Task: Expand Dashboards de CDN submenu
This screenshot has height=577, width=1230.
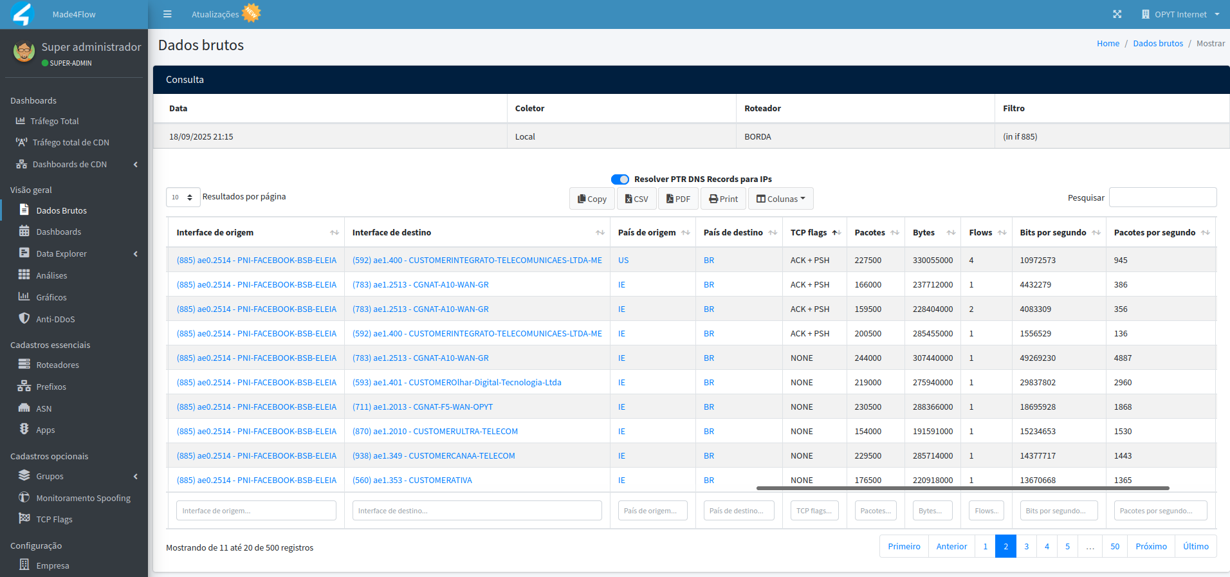Action: pyautogui.click(x=136, y=165)
